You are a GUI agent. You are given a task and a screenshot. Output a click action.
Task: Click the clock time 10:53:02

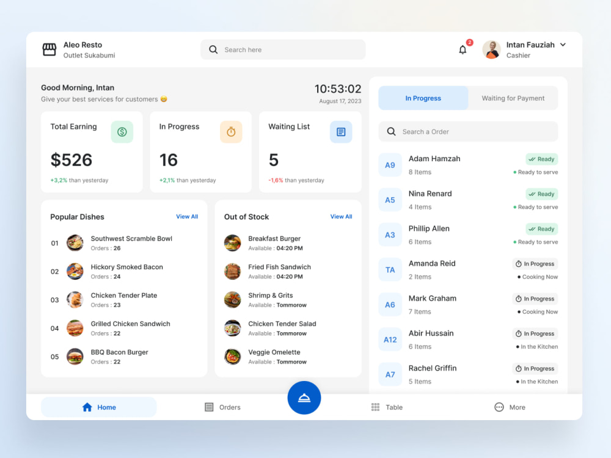pyautogui.click(x=338, y=89)
